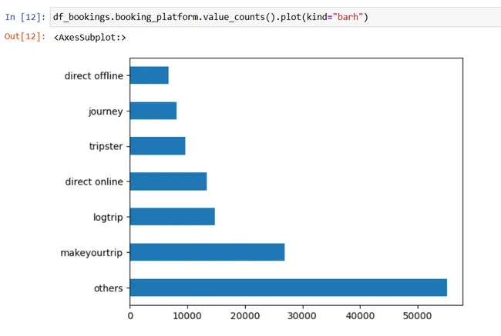
Task: Click the tripster bar in chart
Action: [158, 146]
